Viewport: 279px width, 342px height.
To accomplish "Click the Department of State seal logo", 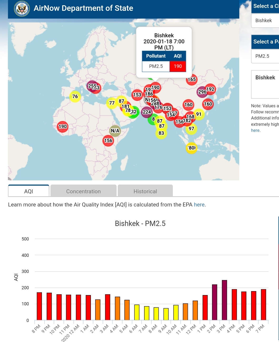I will 22,8.
